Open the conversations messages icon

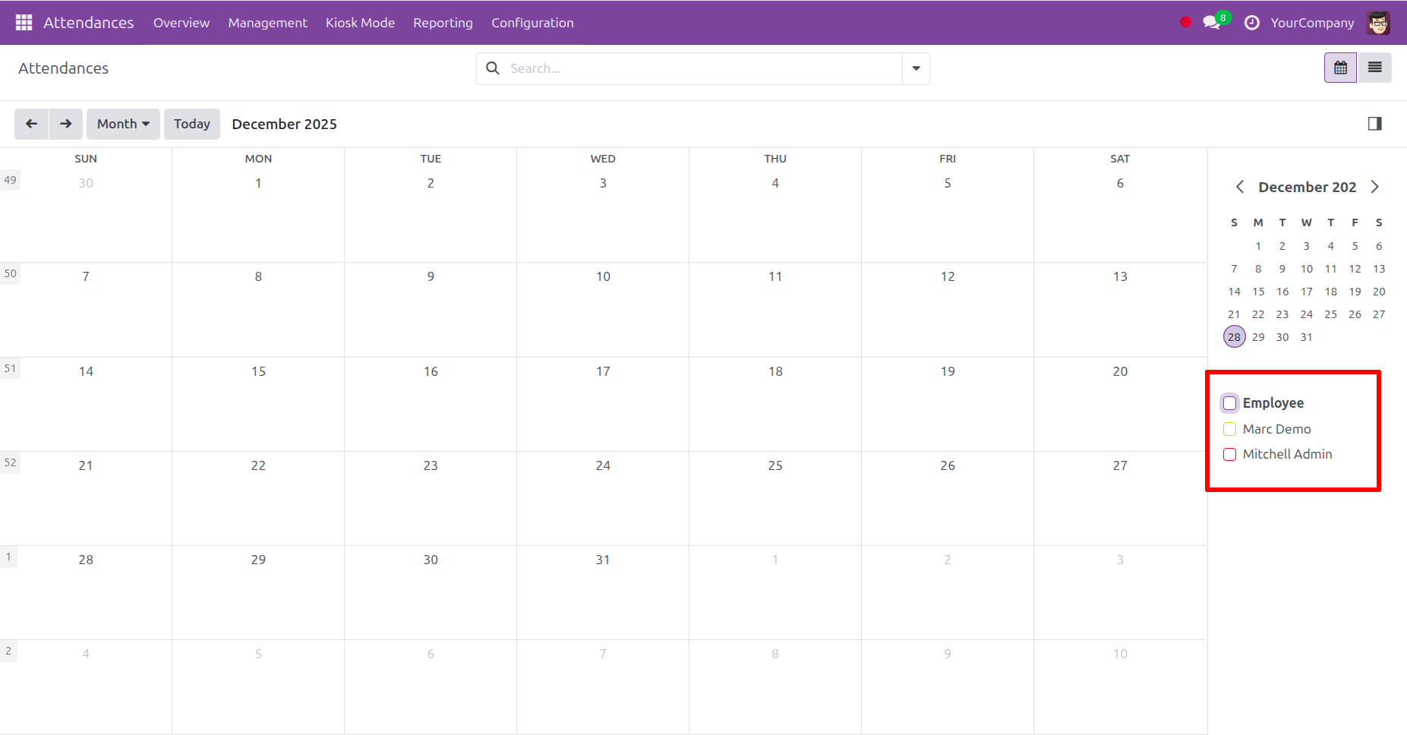coord(1212,23)
